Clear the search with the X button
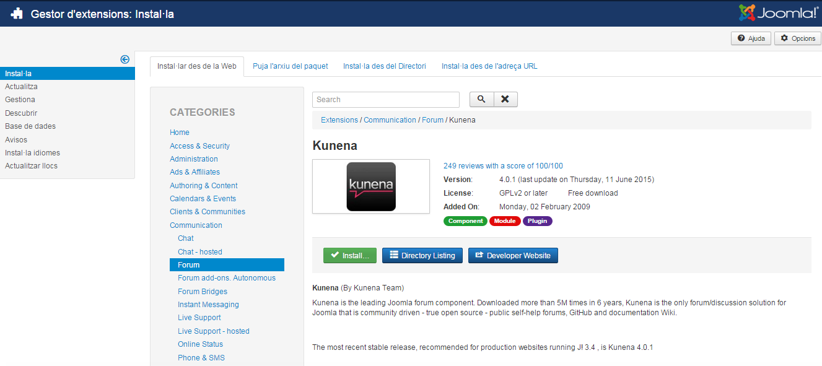The width and height of the screenshot is (822, 366). 505,99
